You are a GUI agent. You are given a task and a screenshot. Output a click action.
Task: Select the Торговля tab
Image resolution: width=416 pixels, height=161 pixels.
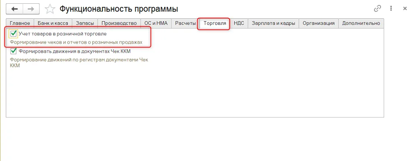click(x=215, y=23)
